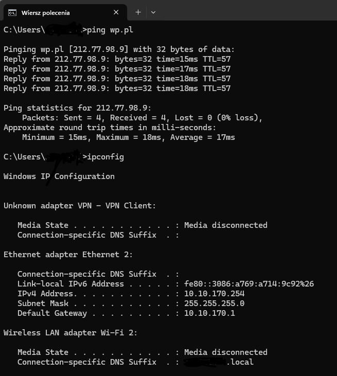
Task: Click the empty title bar area beside tabs
Action: [x=247, y=11]
